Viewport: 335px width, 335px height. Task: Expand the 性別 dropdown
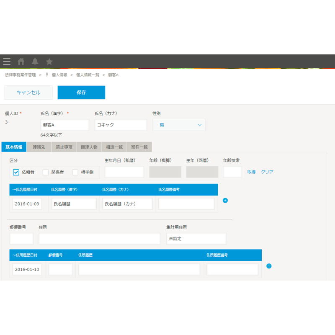179,125
